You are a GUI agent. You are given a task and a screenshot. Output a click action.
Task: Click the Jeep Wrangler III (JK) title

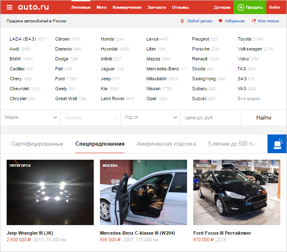coord(30,233)
